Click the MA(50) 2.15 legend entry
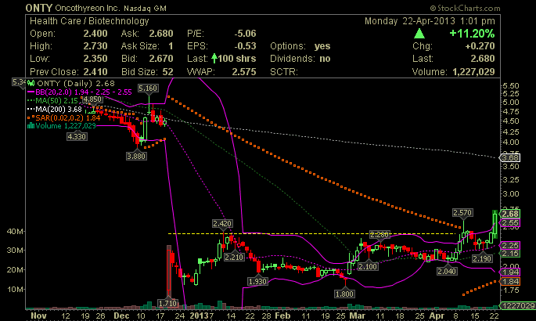Screen dimensions: 536x321 click(52, 101)
